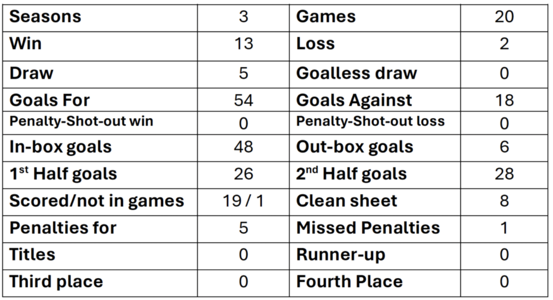Select the Scored/not in games value 19 / 1
The height and width of the screenshot is (300, 553).
244,201
